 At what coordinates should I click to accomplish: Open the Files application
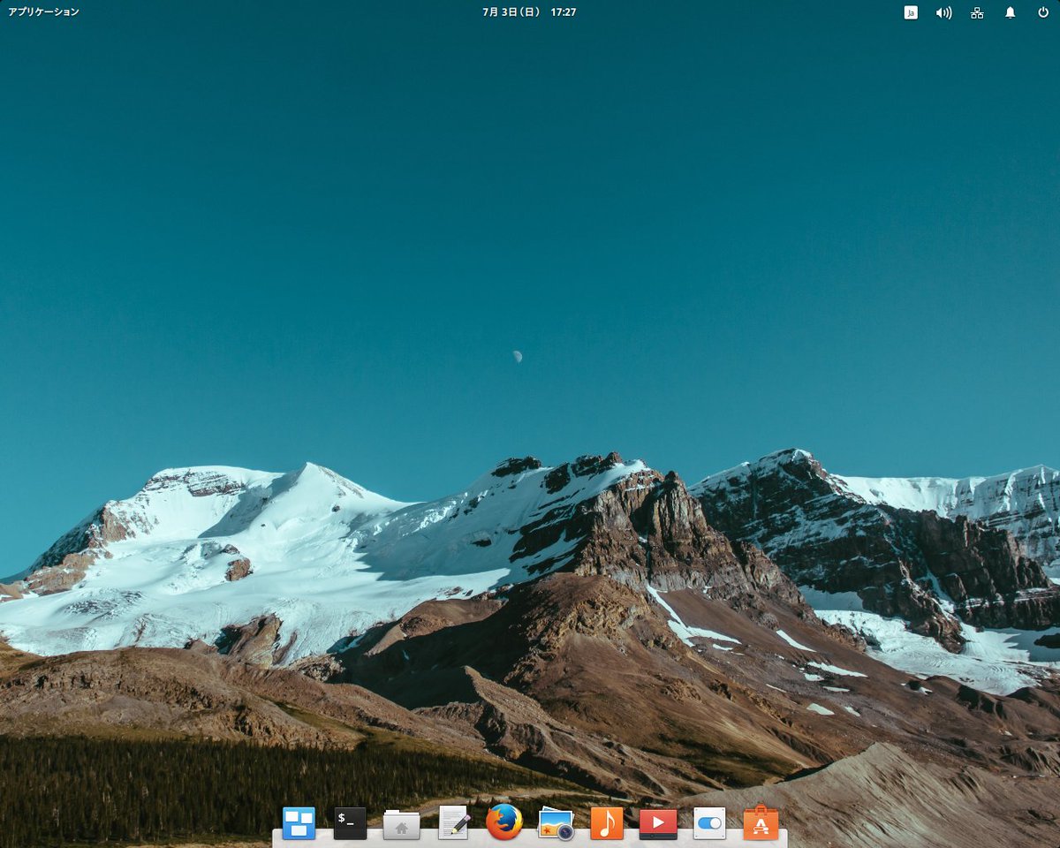(402, 822)
